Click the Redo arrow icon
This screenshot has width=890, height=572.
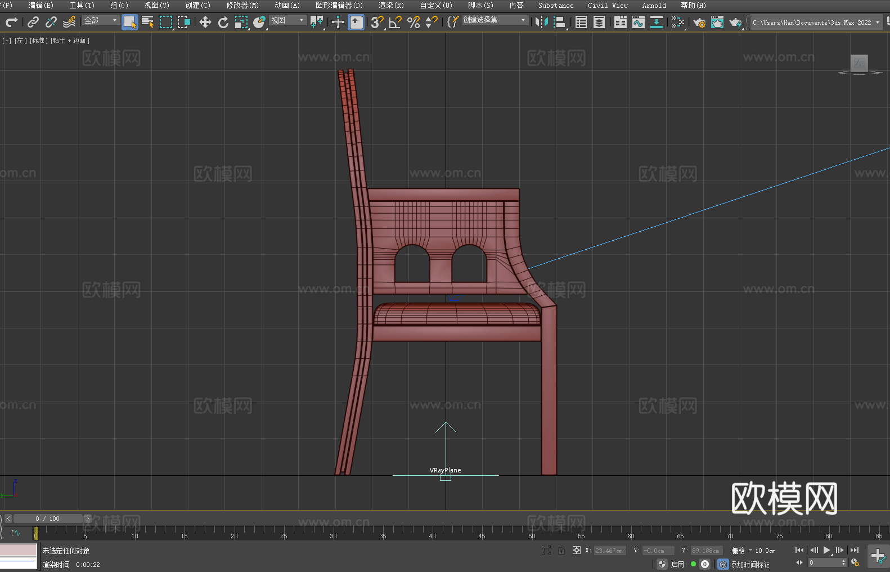tap(11, 22)
